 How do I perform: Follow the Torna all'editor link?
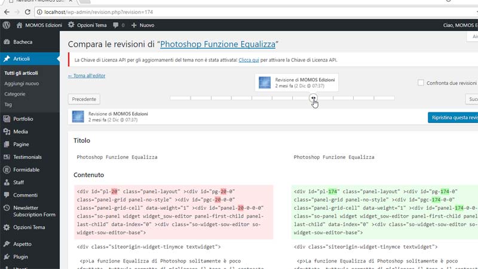pyautogui.click(x=87, y=76)
